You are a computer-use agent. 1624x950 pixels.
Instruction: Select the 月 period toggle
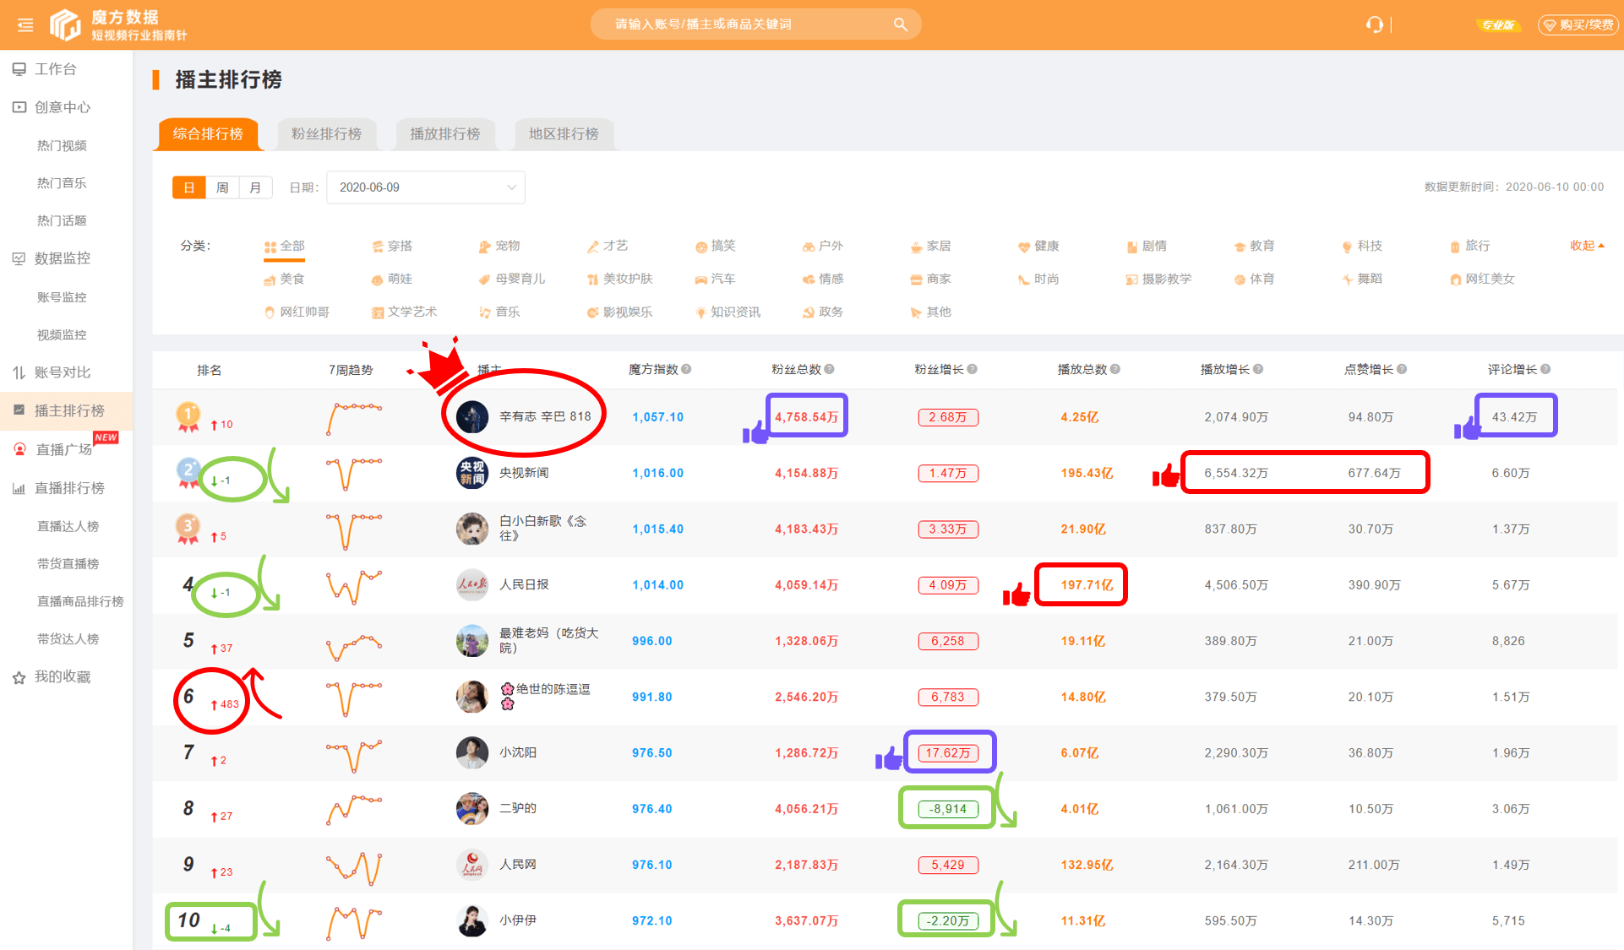click(x=255, y=187)
